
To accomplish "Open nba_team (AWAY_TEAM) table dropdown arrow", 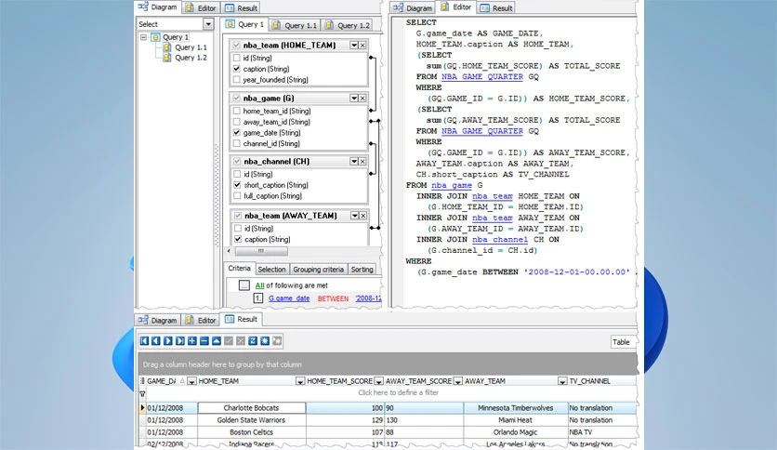I will click(355, 216).
